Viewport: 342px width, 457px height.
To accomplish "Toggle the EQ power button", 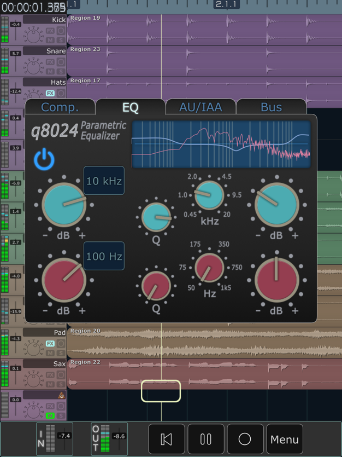I will (x=44, y=160).
